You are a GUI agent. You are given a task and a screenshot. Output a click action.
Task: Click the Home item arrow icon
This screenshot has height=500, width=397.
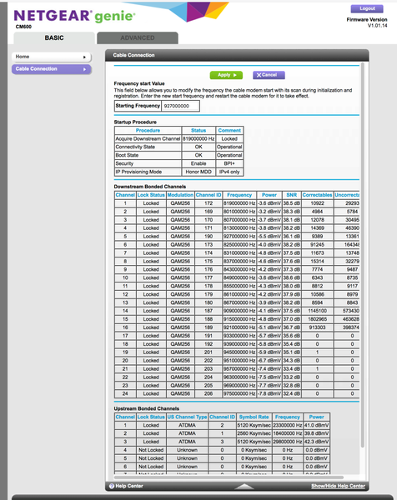(x=84, y=57)
